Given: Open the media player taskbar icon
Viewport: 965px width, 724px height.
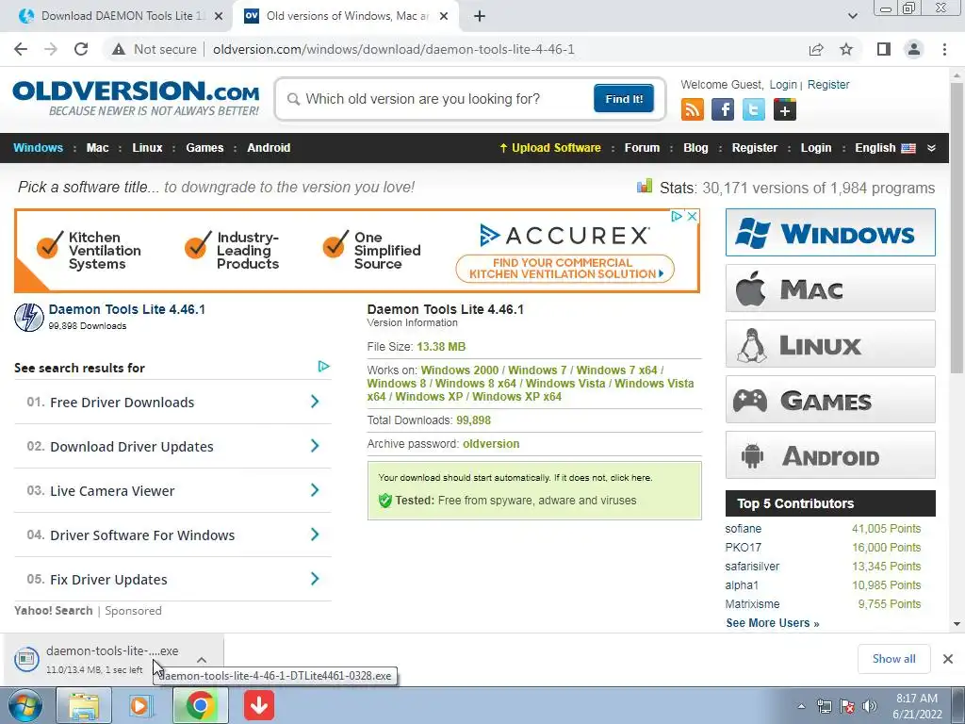Looking at the screenshot, I should pyautogui.click(x=140, y=705).
